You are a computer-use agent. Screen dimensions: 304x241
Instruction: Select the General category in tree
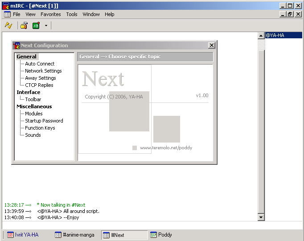[27, 57]
